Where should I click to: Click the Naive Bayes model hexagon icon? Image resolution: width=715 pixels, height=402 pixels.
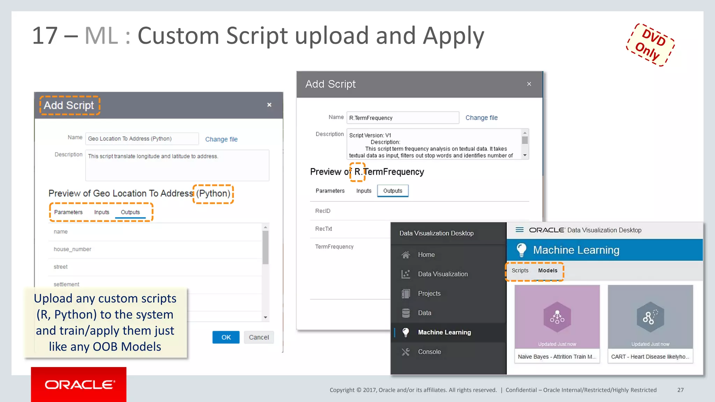(557, 317)
